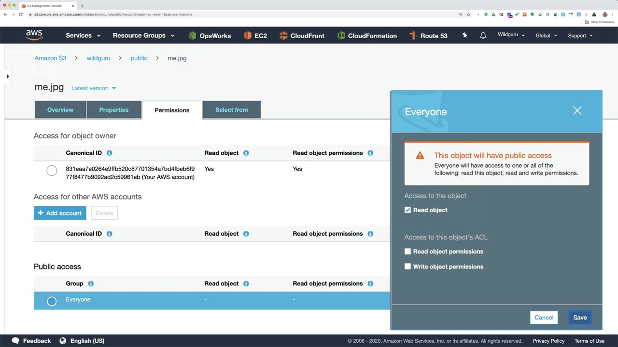The height and width of the screenshot is (347, 618).
Task: Click the Read object info icon under object owner
Action: point(246,153)
